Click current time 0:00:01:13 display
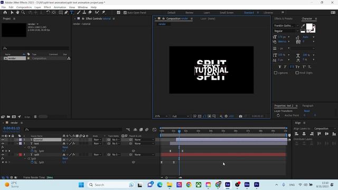This screenshot has height=190, width=338. tap(12, 128)
